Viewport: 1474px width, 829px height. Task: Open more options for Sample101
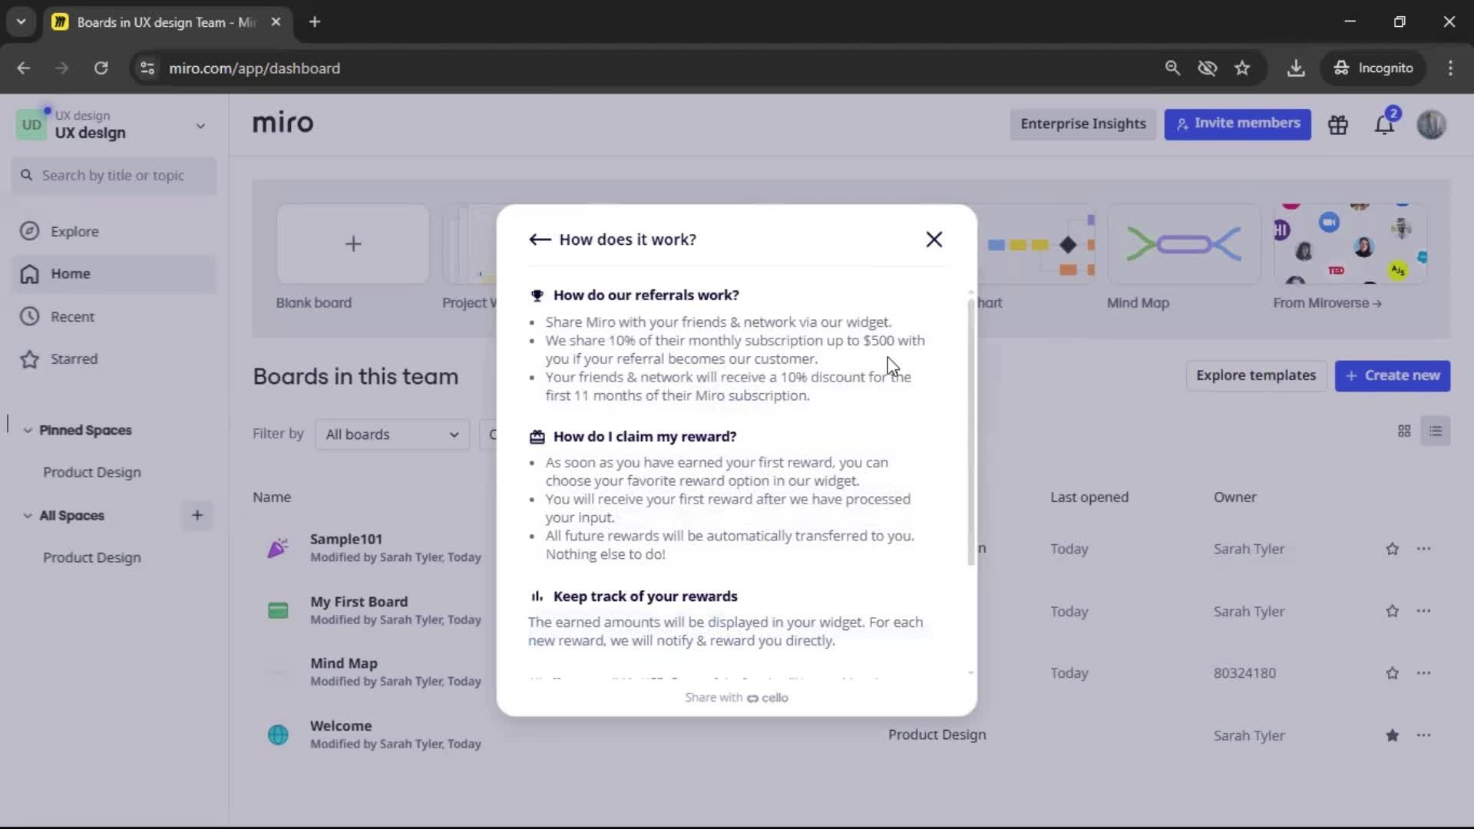click(x=1423, y=549)
